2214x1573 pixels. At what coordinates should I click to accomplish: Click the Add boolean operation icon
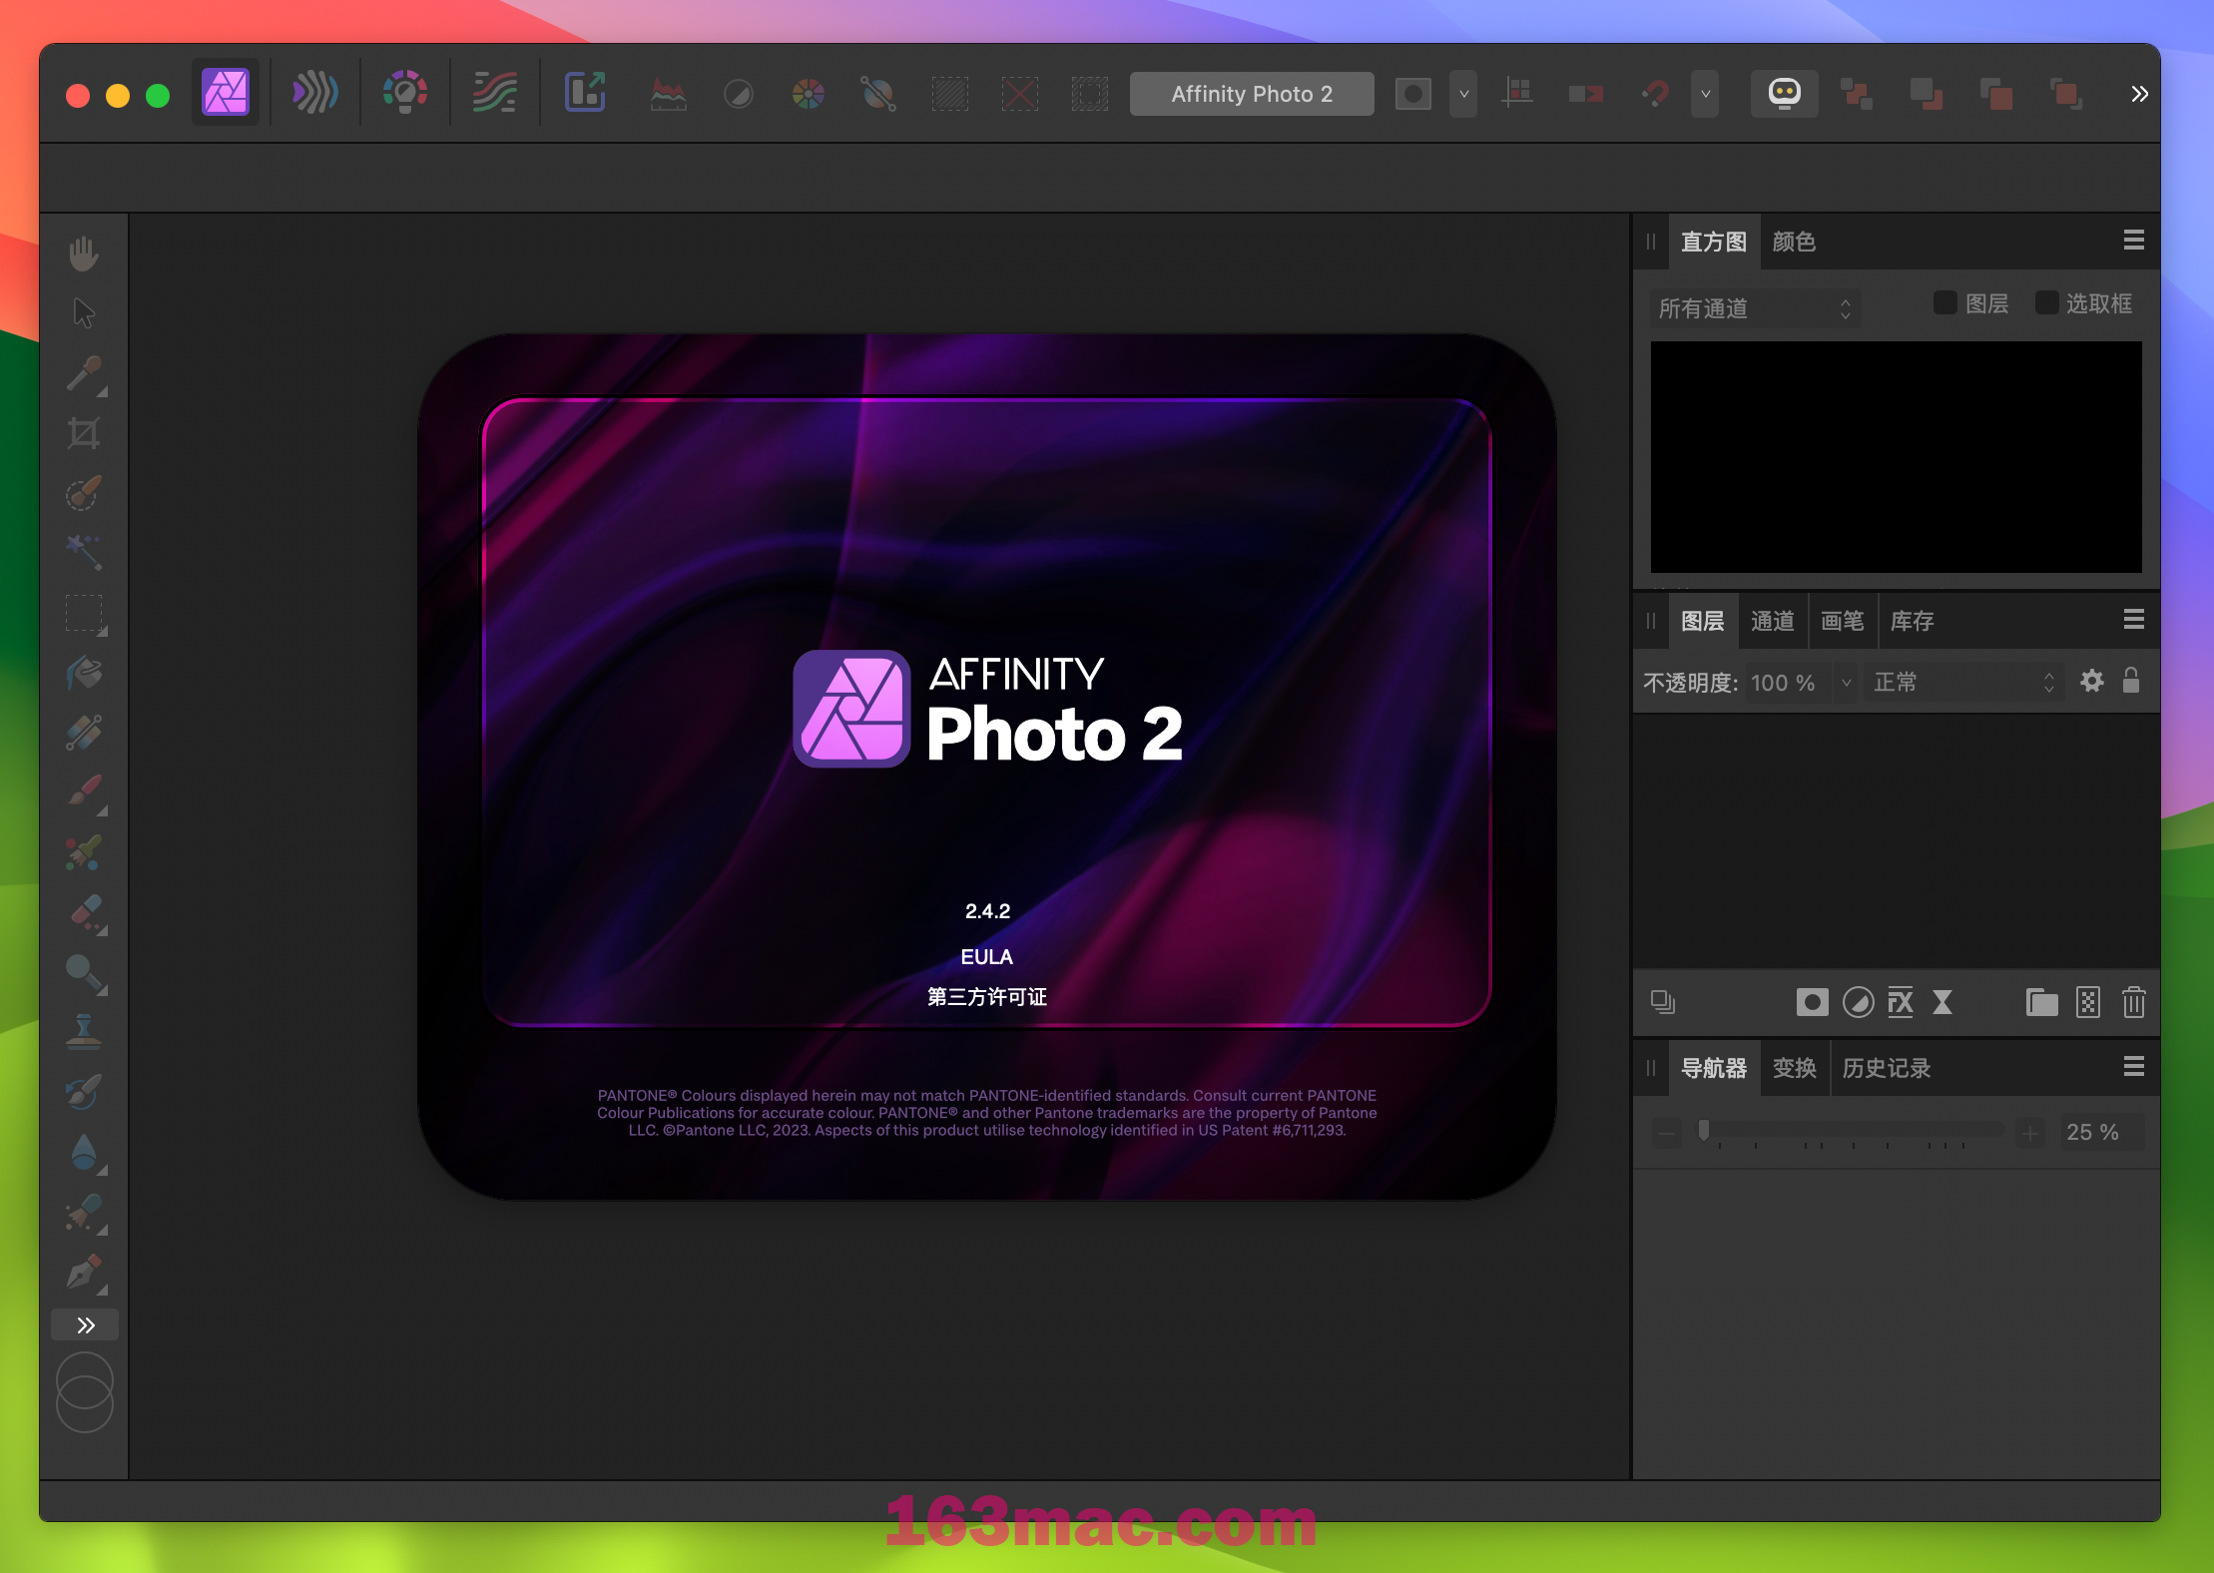point(1856,95)
